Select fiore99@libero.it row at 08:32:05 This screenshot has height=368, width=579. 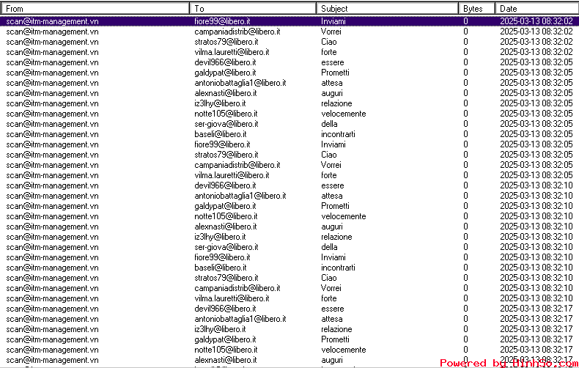(x=289, y=144)
